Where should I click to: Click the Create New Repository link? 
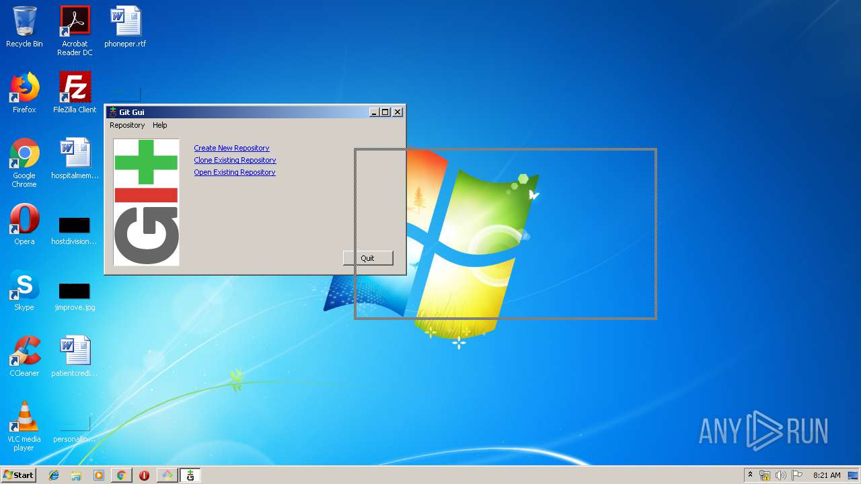(231, 148)
